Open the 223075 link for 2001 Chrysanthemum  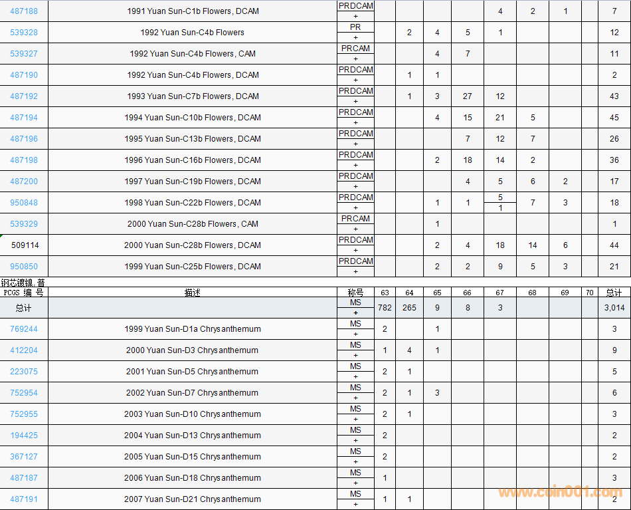[x=24, y=372]
